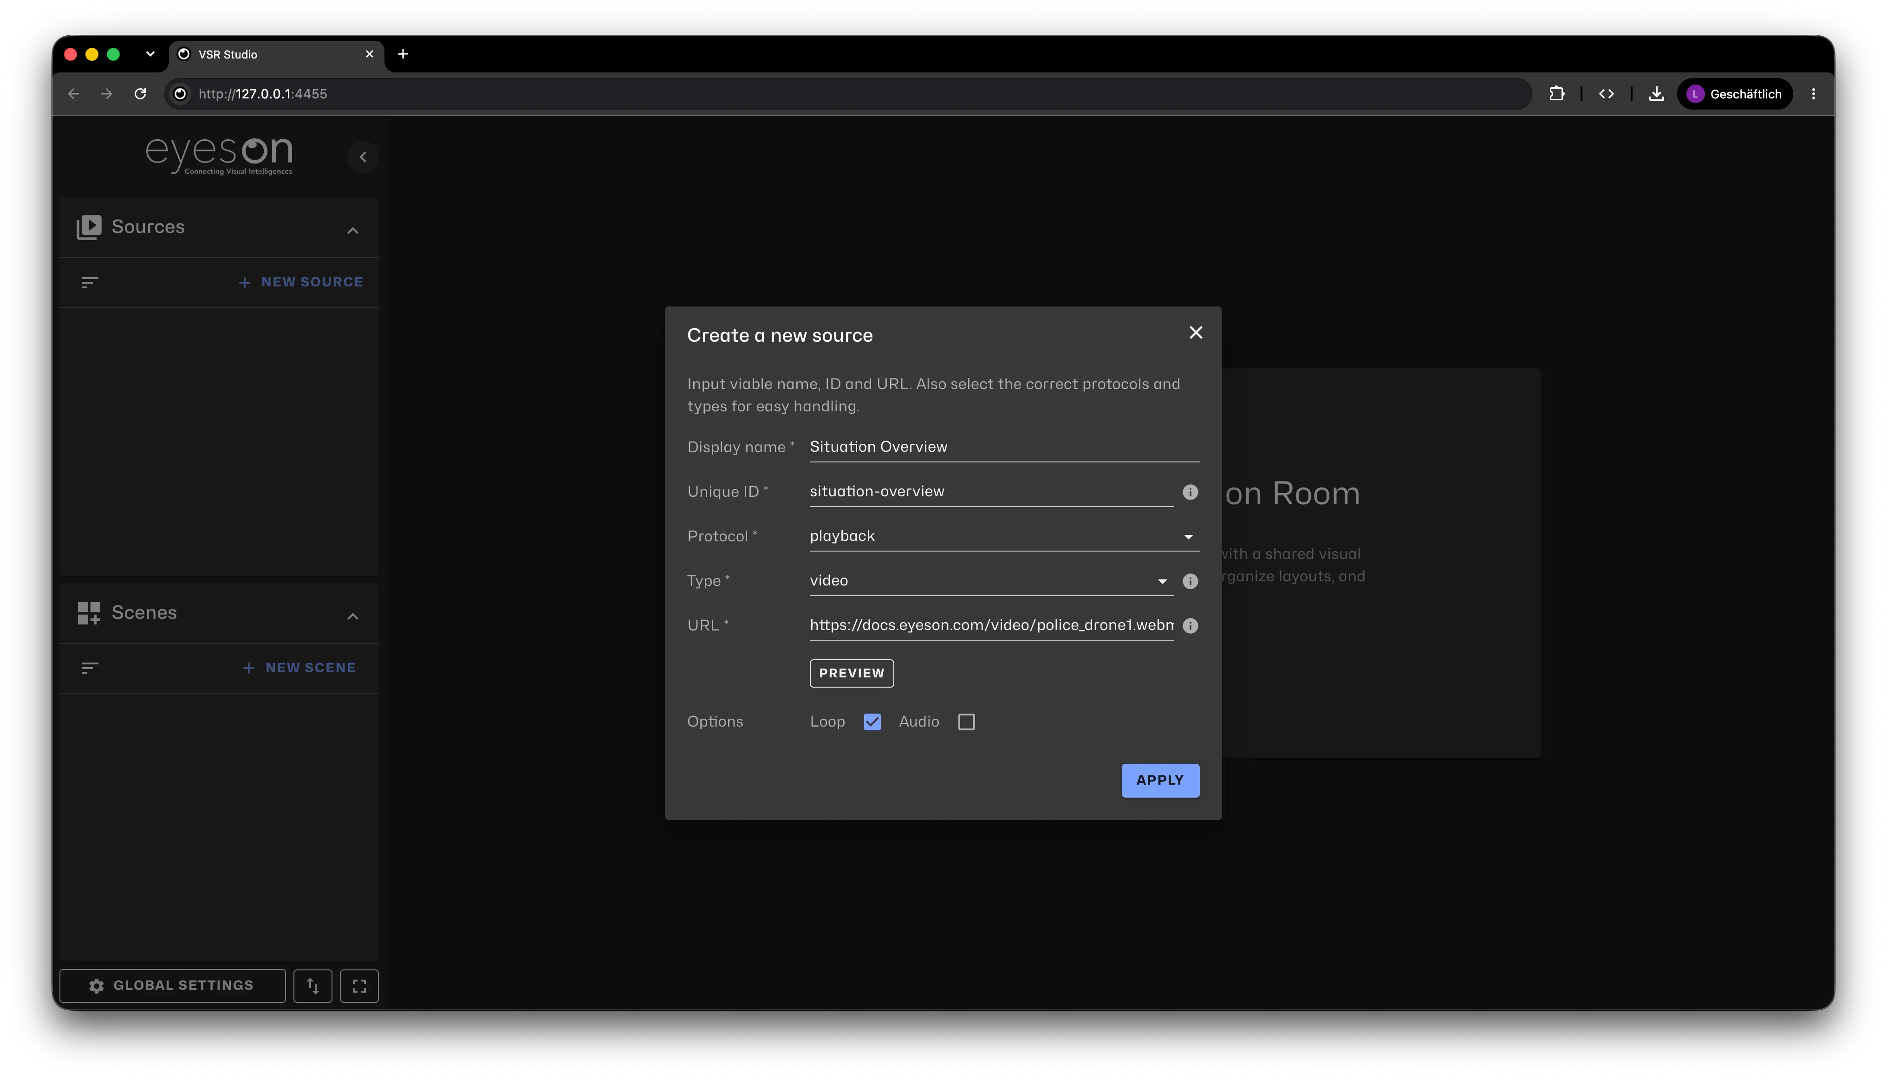
Task: Add a new scene
Action: click(299, 669)
